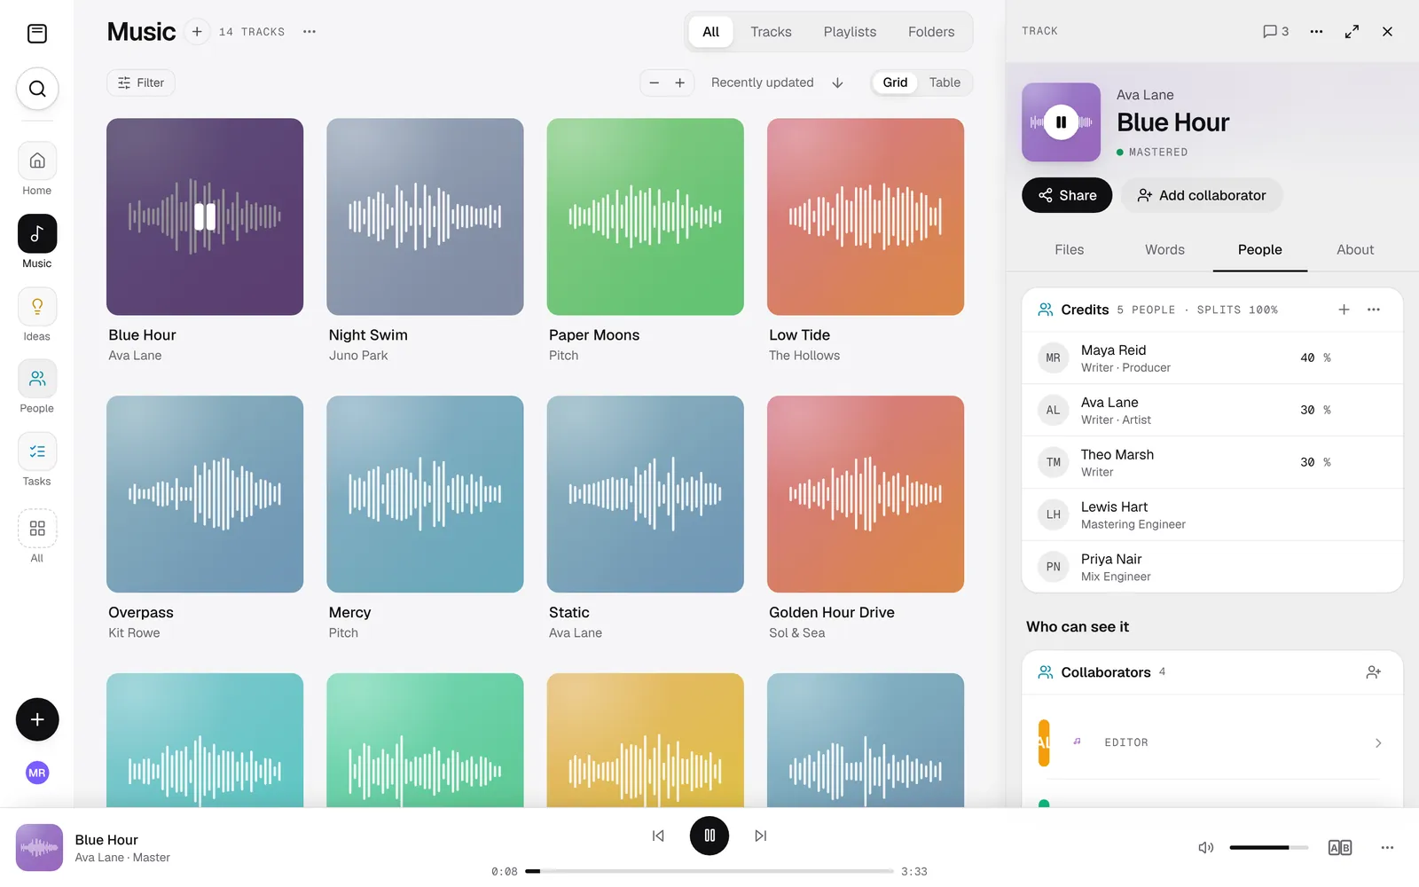Image resolution: width=1419 pixels, height=887 pixels.
Task: Decrease grid size with minus button
Action: [x=655, y=82]
